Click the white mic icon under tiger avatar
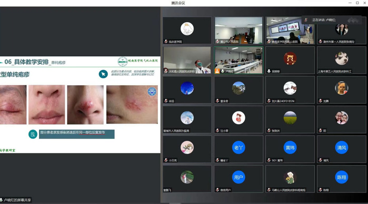This screenshot has width=368, height=204. pos(269,71)
